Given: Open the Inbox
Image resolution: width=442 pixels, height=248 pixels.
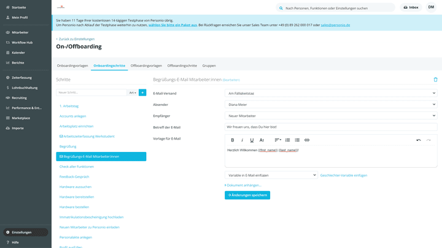Looking at the screenshot, I should 411,7.
